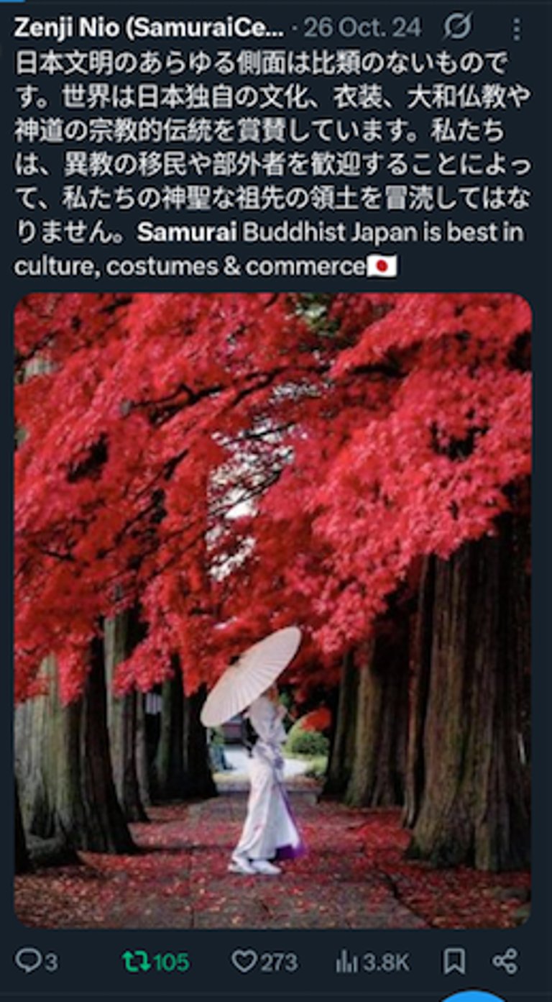Open the reply speech-bubble icon

tap(27, 961)
